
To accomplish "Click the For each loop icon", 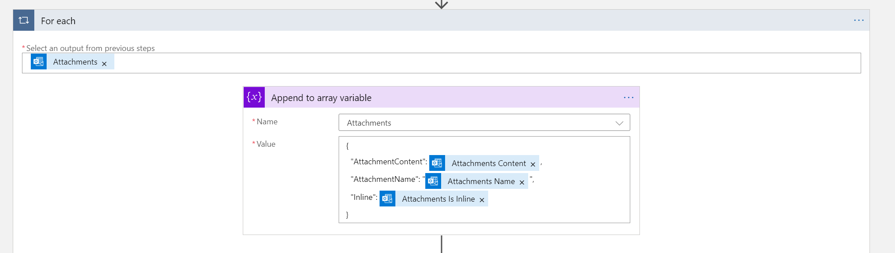I will pyautogui.click(x=24, y=20).
